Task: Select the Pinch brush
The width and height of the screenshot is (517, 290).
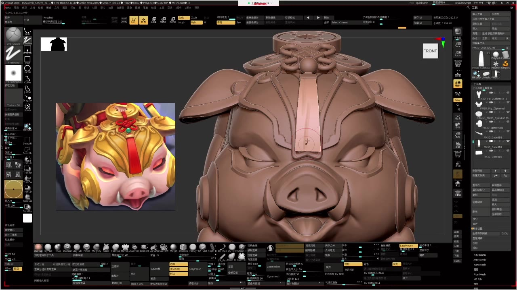Action: coord(86,247)
